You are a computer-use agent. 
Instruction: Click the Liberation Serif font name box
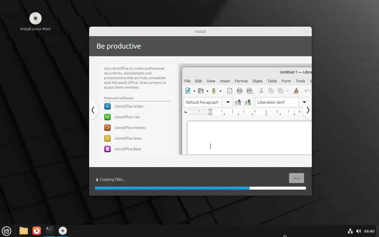coord(277,102)
